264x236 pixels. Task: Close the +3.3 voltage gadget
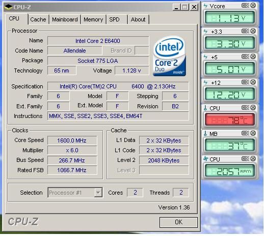click(253, 31)
